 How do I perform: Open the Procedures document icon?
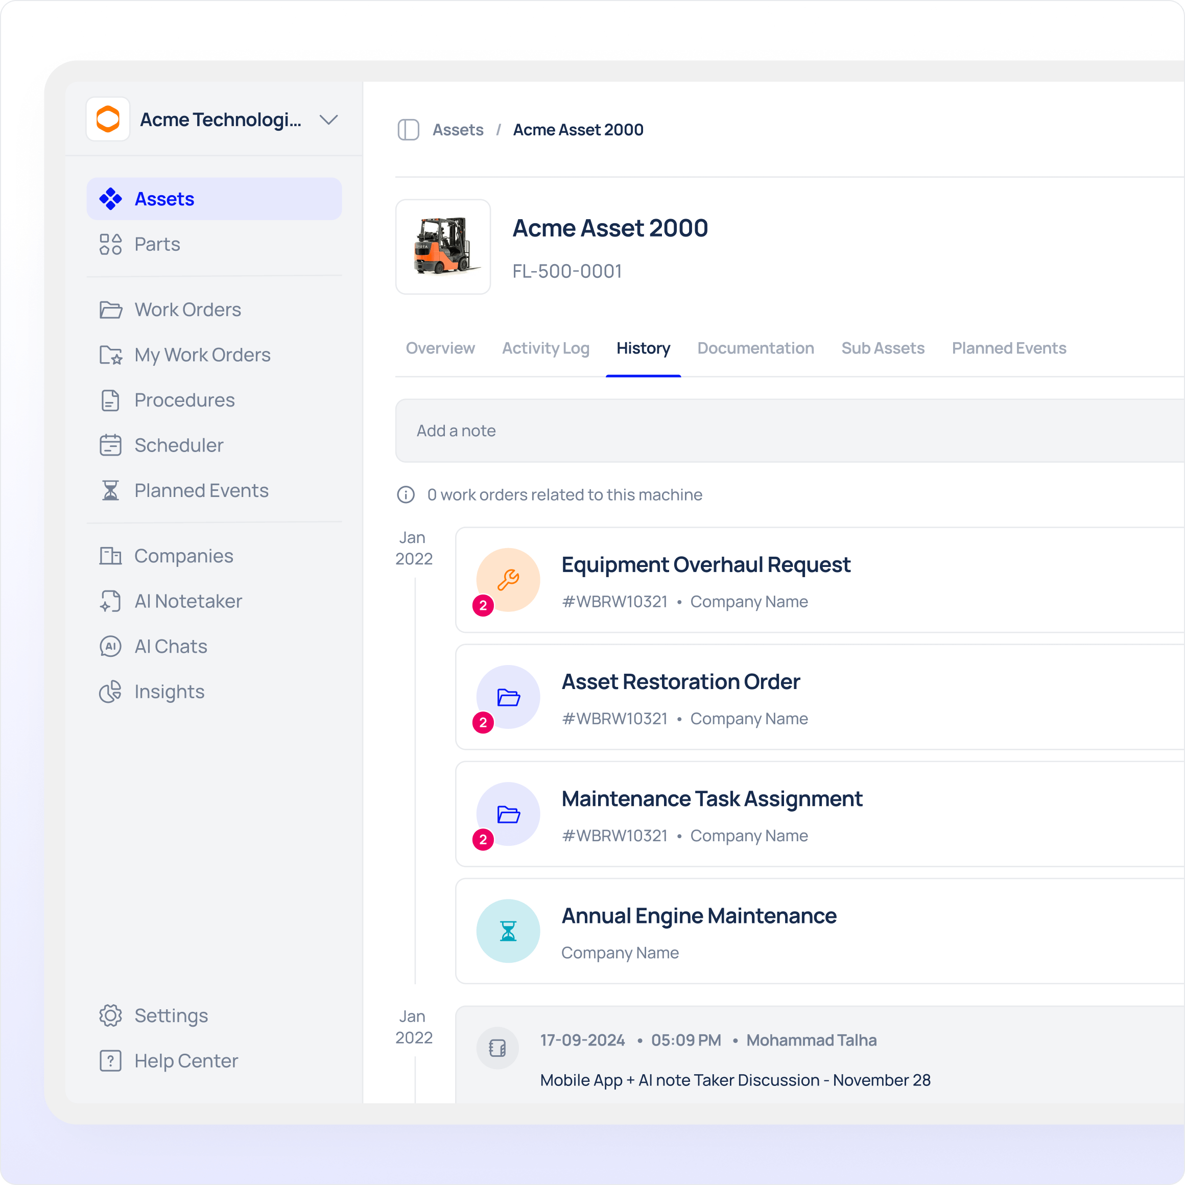[110, 400]
